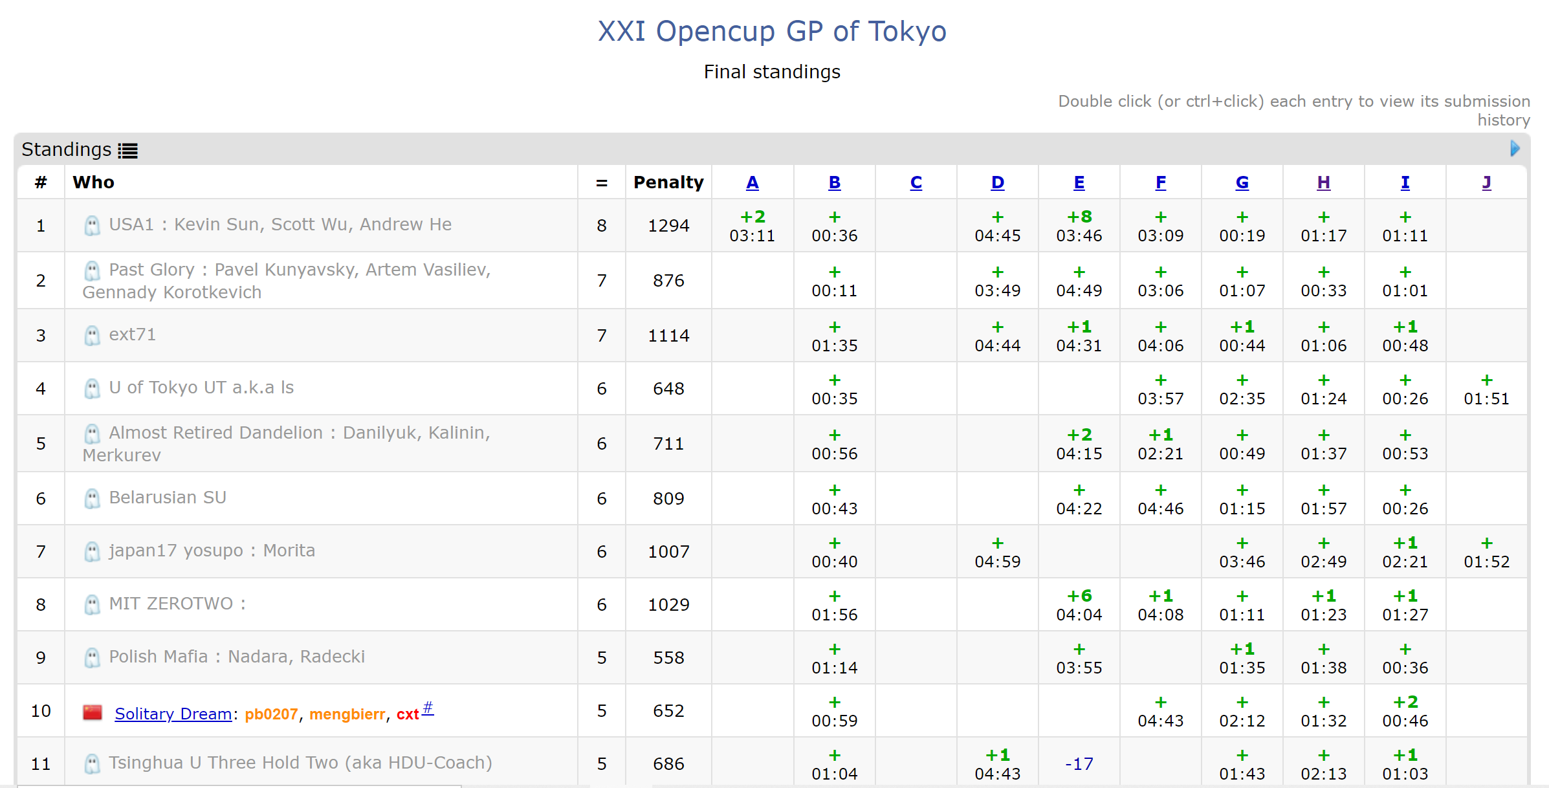Click ghost icon beside ext71
This screenshot has width=1549, height=788.
point(93,335)
